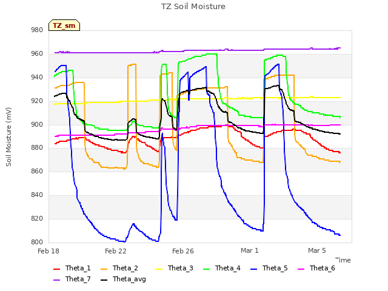
Task: Click the 980 y-axis value
Action: [37, 30]
